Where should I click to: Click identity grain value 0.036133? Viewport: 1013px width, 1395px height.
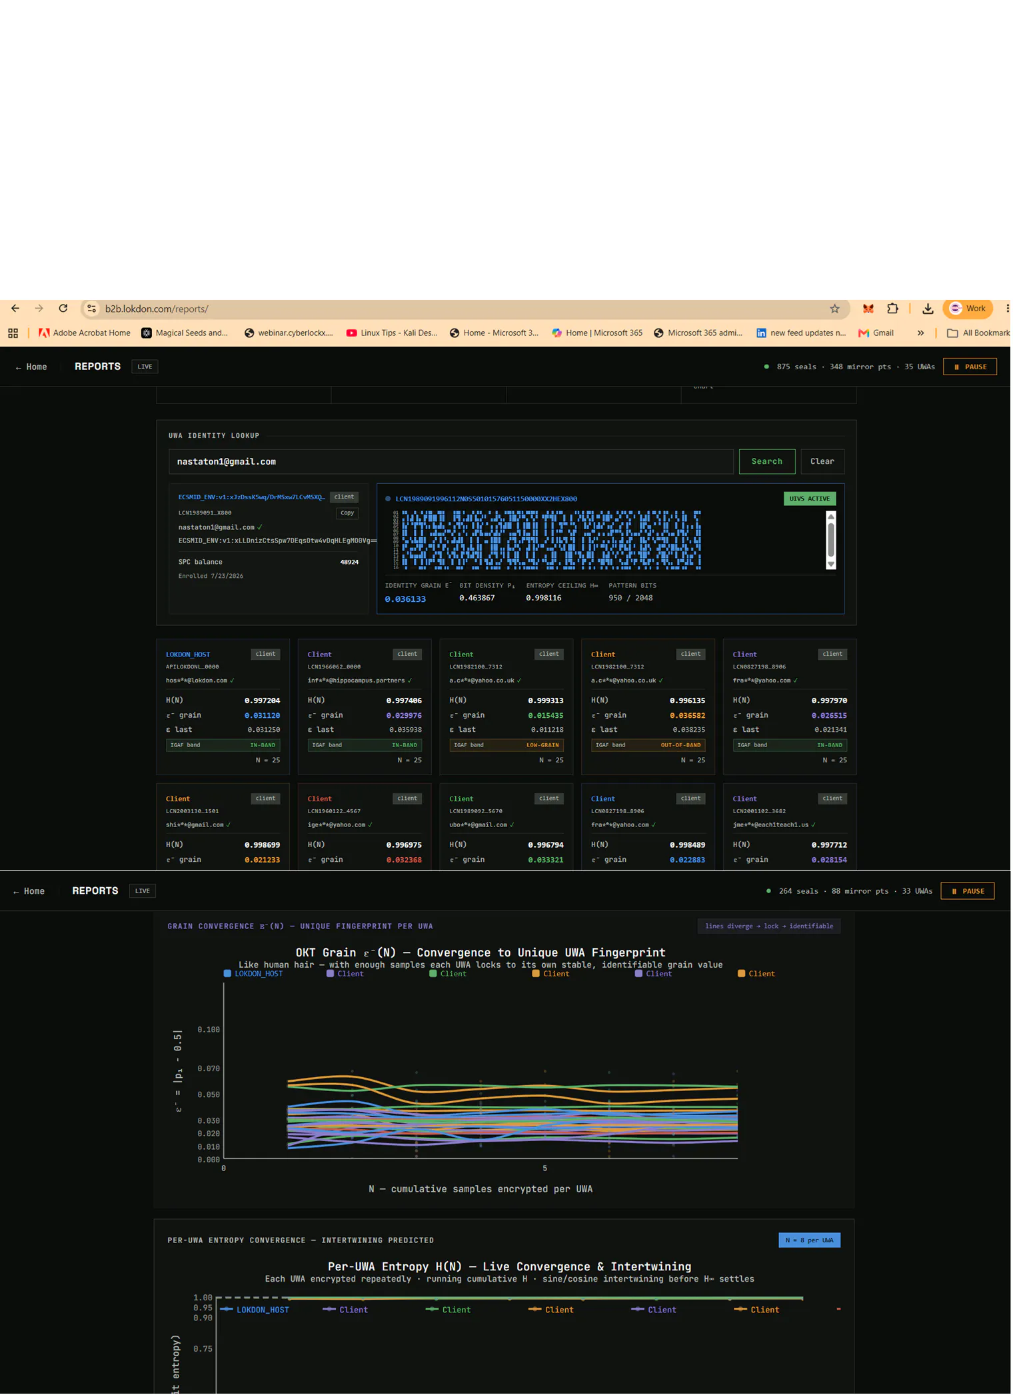pos(406,600)
